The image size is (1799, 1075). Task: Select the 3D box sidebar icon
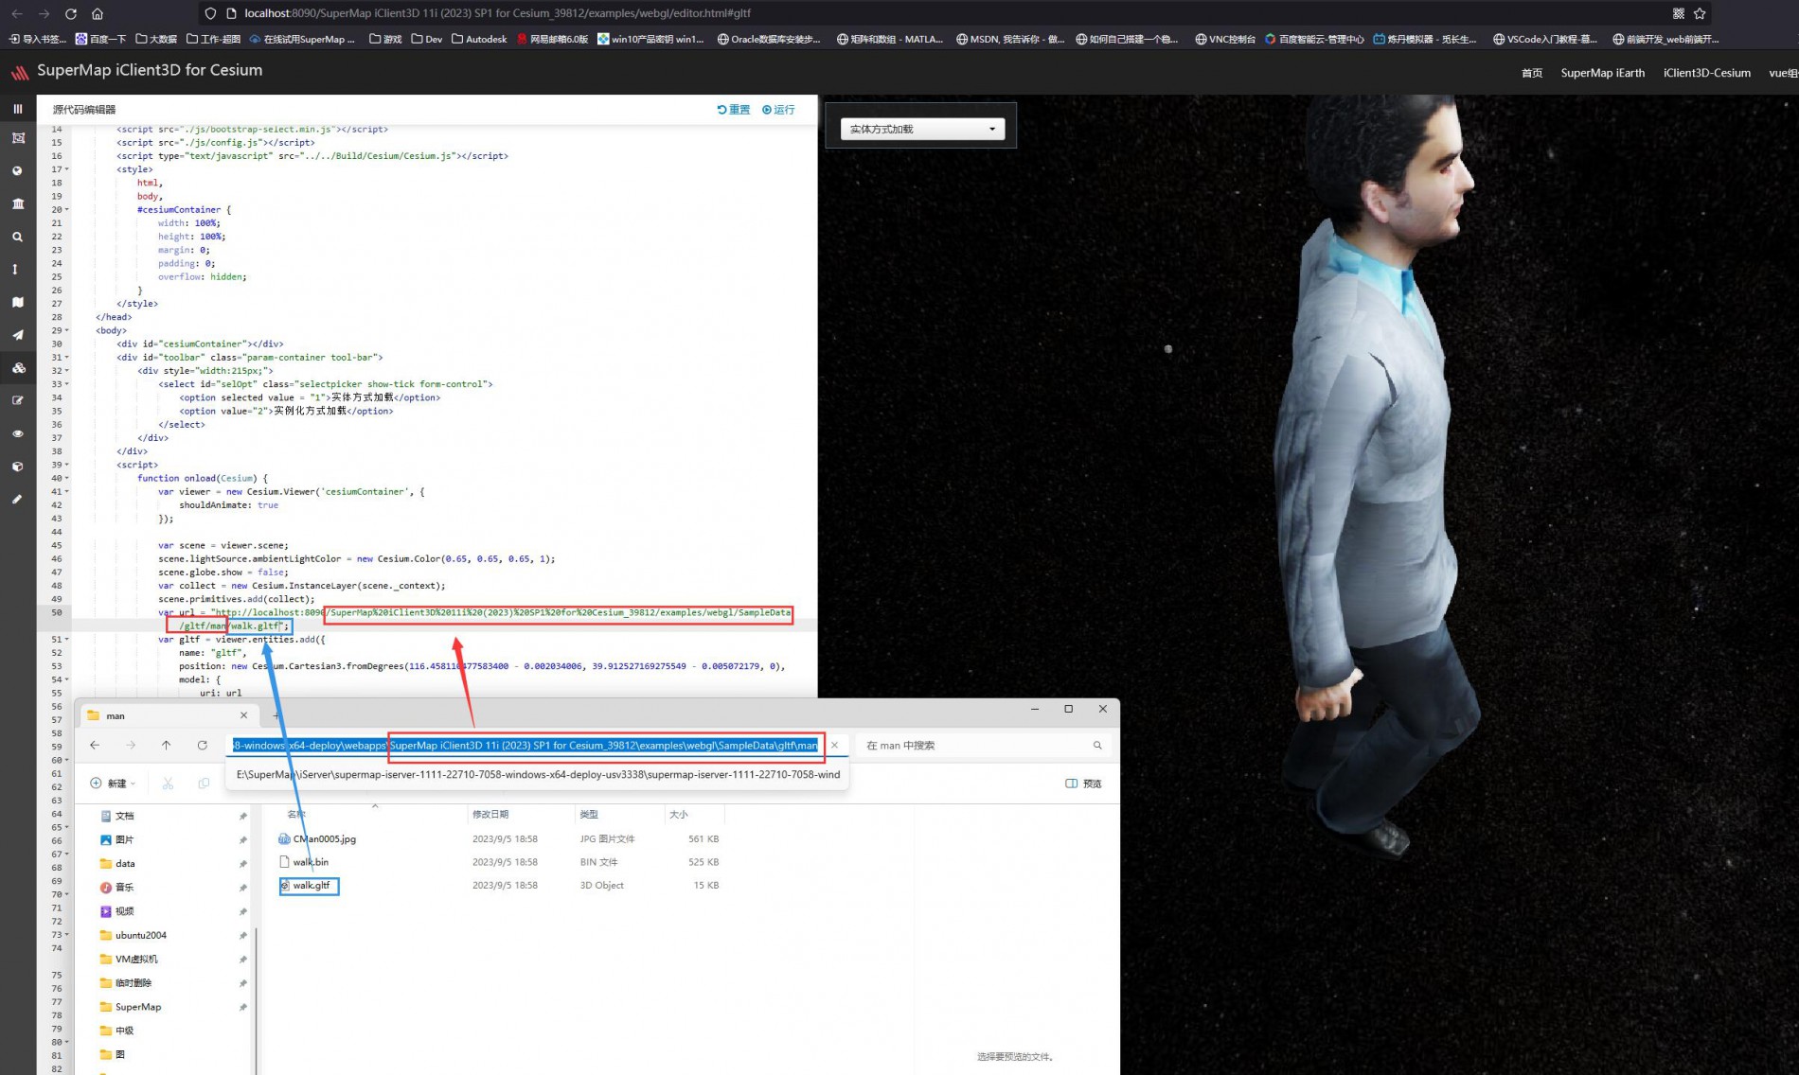pyautogui.click(x=17, y=467)
